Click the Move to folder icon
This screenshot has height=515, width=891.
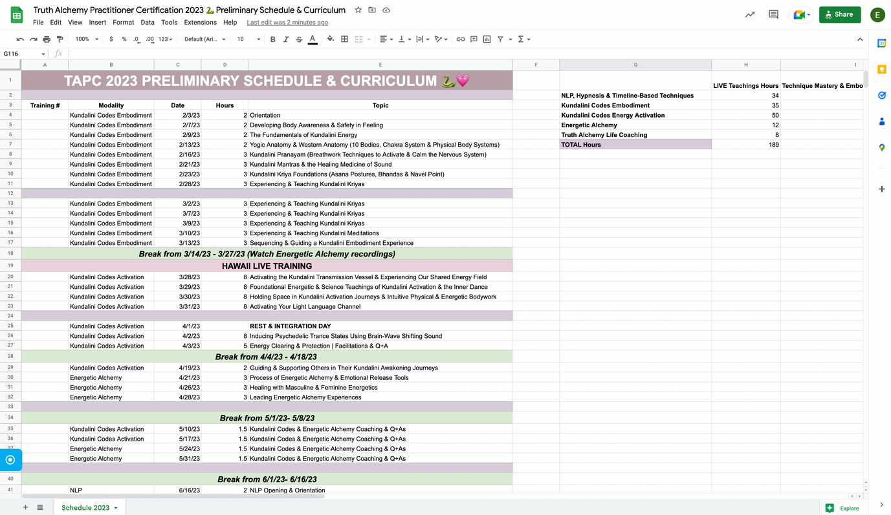click(372, 10)
